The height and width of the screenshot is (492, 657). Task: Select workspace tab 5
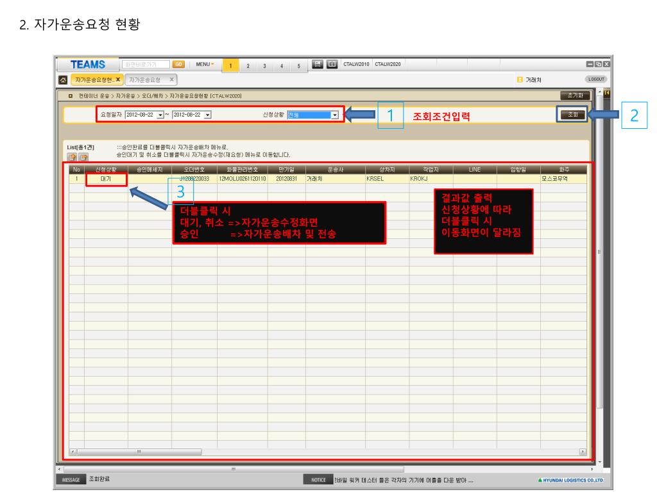pos(299,66)
